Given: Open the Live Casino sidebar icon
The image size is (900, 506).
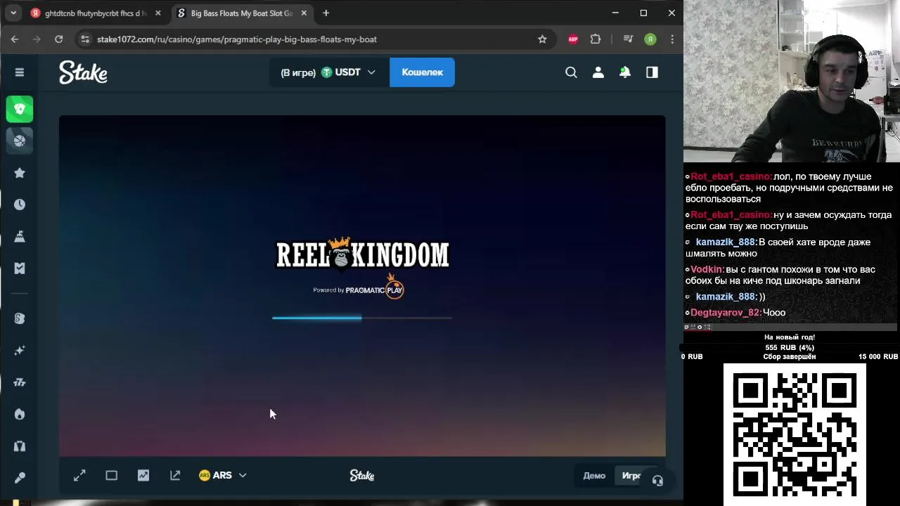Looking at the screenshot, I should [x=20, y=446].
